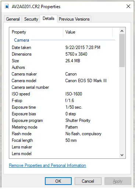Image resolution: width=135 pixels, height=189 pixels.
Task: Select the Dimensions property label
Action: pos(22,54)
